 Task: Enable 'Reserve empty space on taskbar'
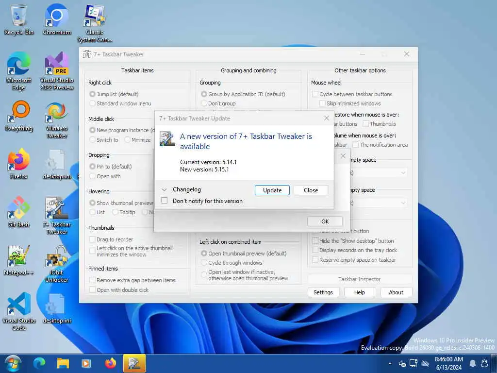(315, 260)
